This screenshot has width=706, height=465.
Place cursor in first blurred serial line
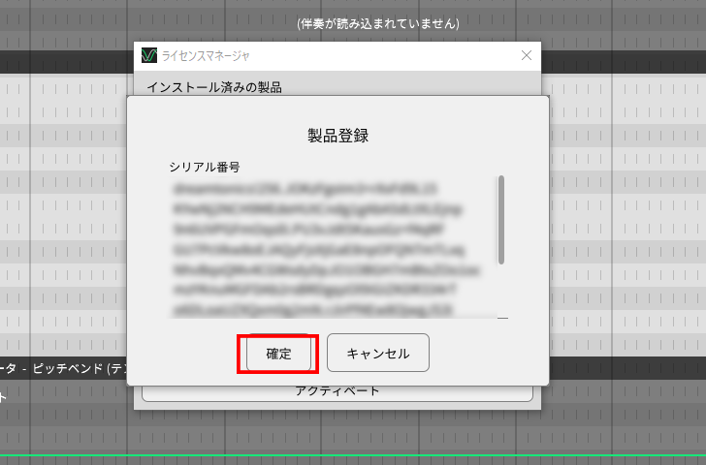305,189
